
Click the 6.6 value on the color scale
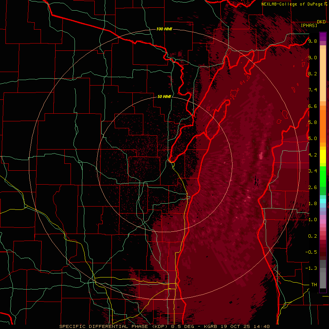(x=313, y=106)
